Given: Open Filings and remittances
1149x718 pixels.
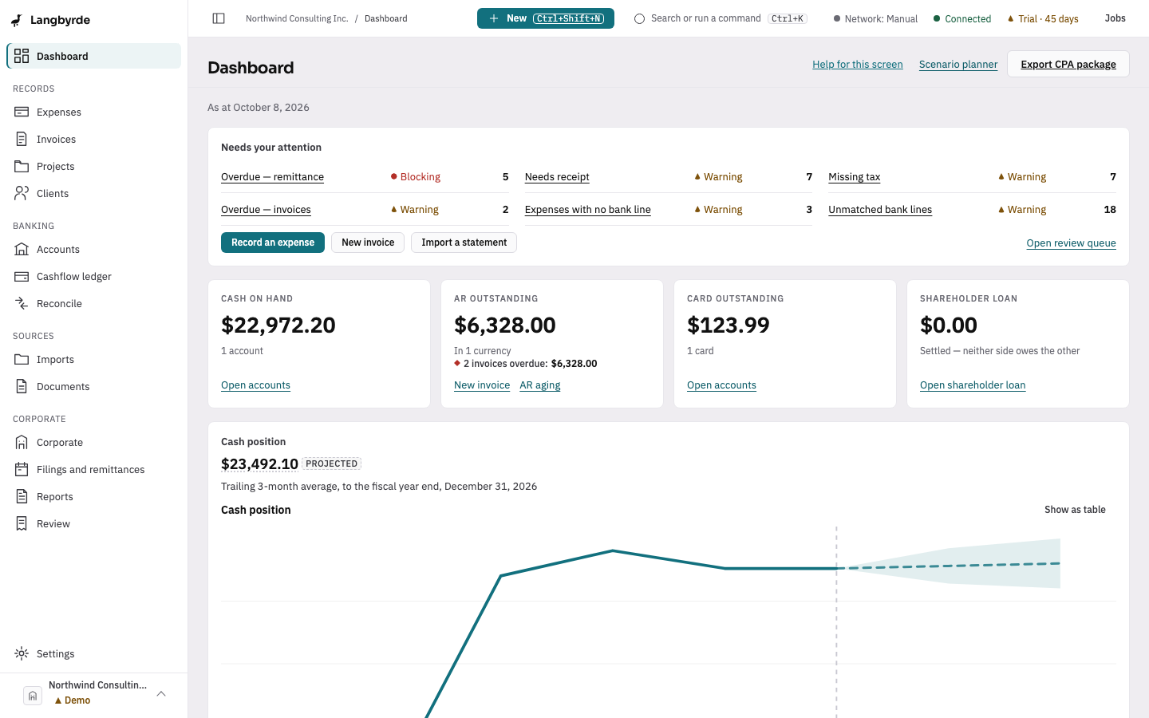Looking at the screenshot, I should [x=93, y=469].
